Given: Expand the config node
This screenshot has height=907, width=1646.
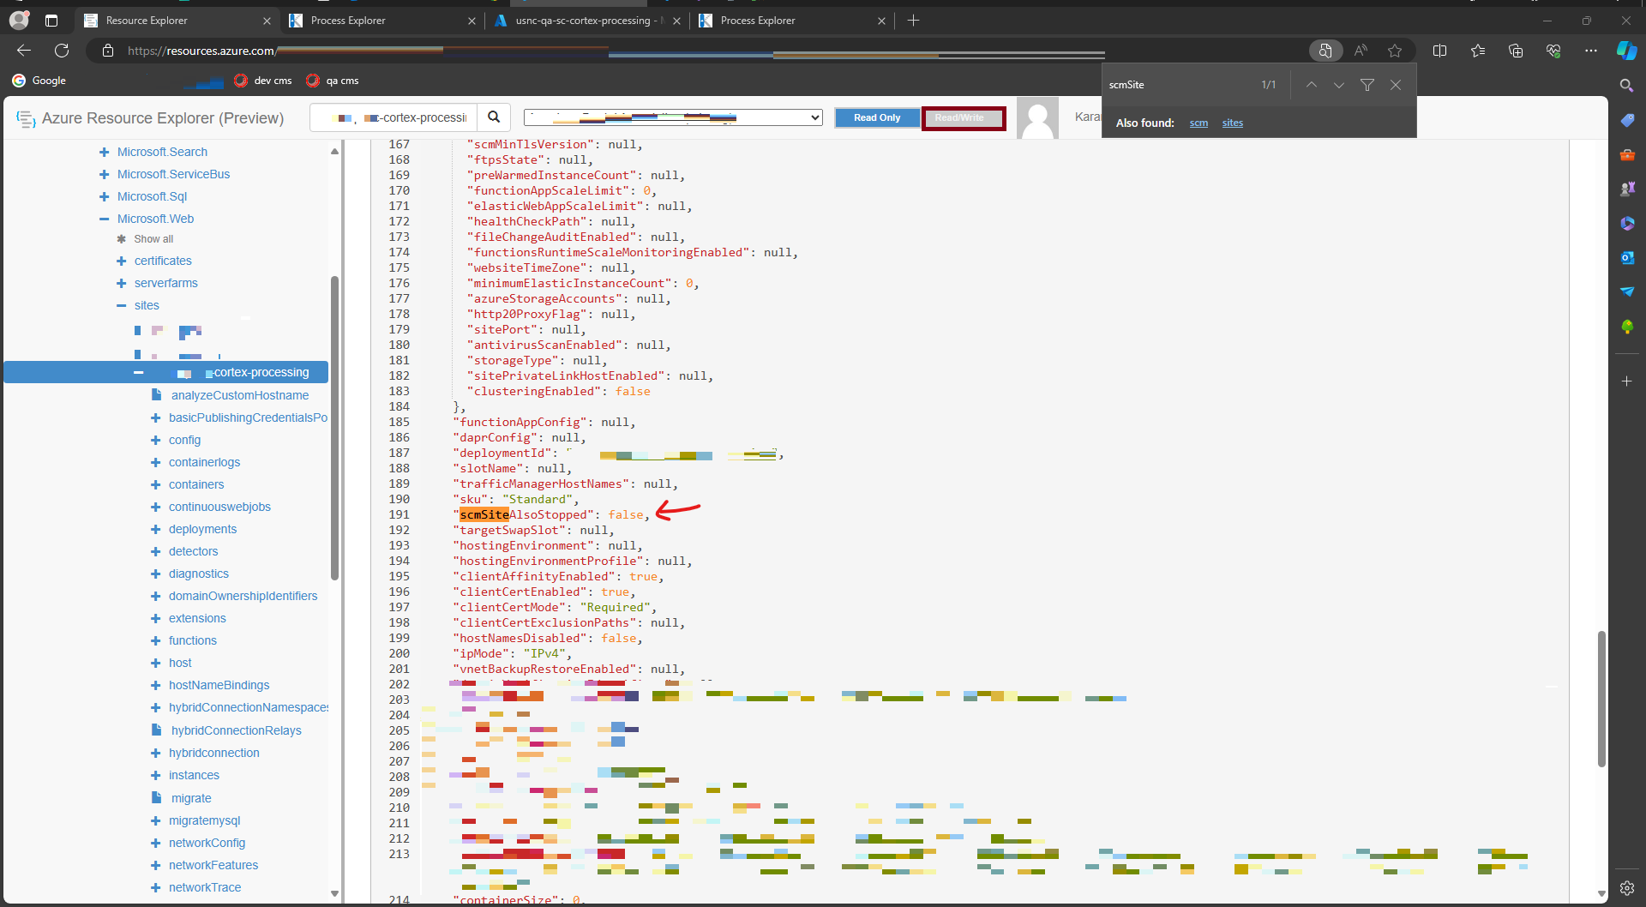Looking at the screenshot, I should (155, 440).
